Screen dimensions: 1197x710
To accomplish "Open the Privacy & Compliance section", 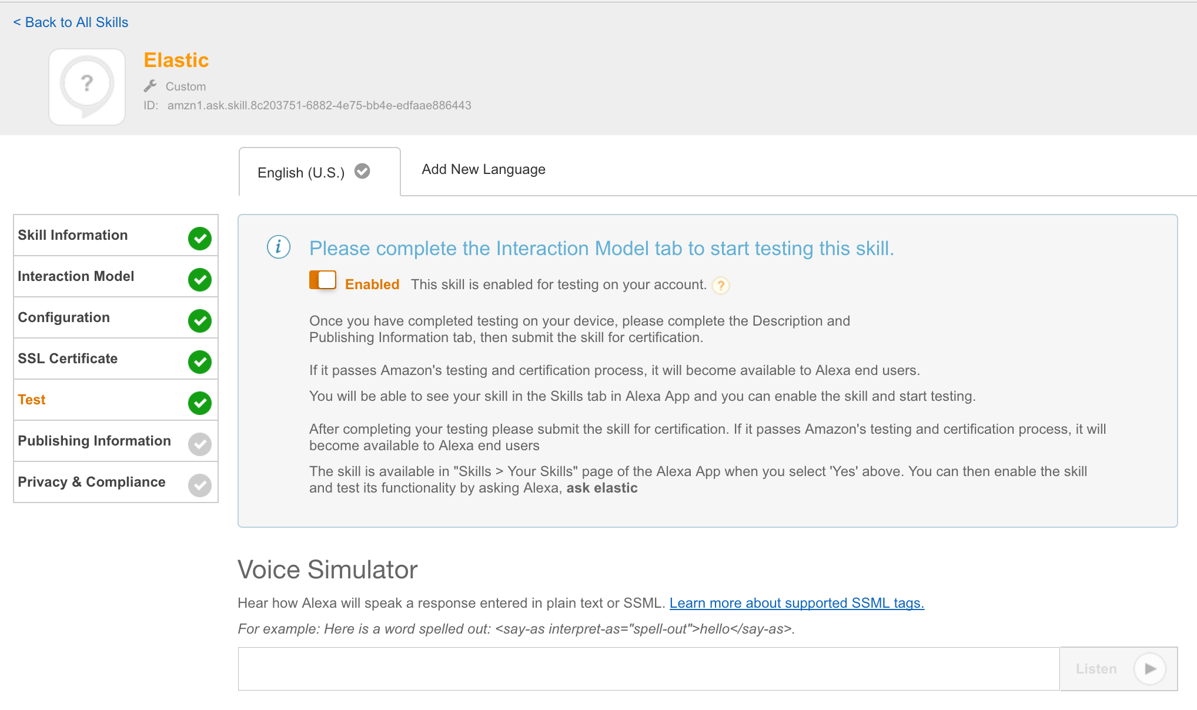I will [x=92, y=482].
